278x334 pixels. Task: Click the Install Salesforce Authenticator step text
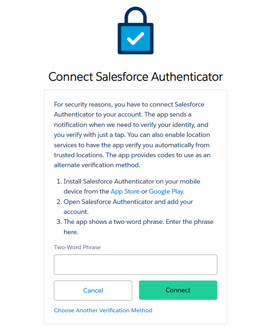click(x=132, y=186)
